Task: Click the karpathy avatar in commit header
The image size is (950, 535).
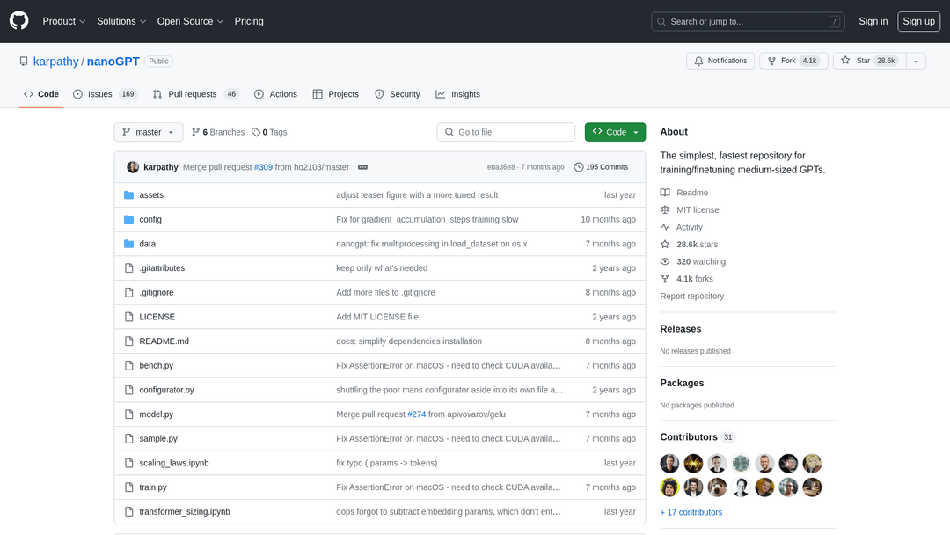Action: (x=133, y=167)
